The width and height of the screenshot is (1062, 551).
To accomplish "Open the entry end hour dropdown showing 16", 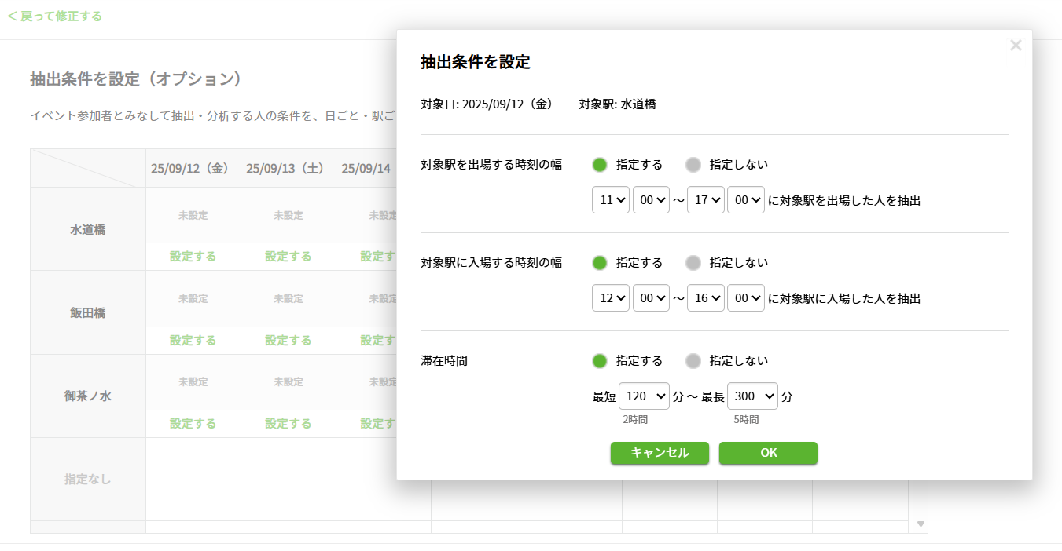I will point(705,297).
